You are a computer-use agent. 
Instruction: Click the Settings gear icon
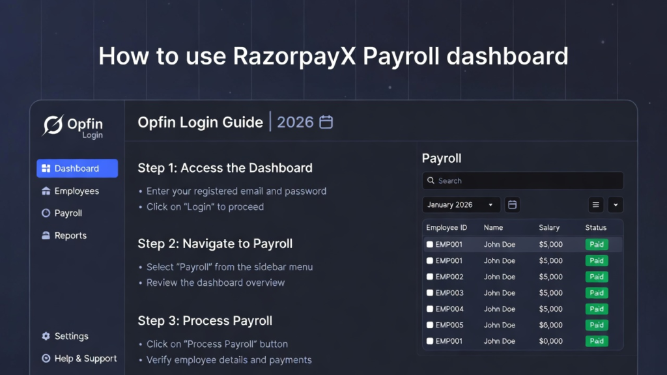tap(46, 337)
